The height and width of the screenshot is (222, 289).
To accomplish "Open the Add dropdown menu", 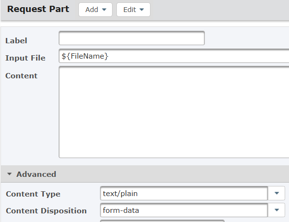I will (x=95, y=10).
